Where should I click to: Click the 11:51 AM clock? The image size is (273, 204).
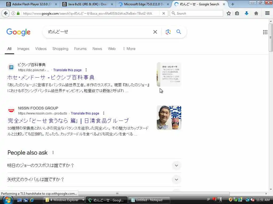click(x=263, y=200)
